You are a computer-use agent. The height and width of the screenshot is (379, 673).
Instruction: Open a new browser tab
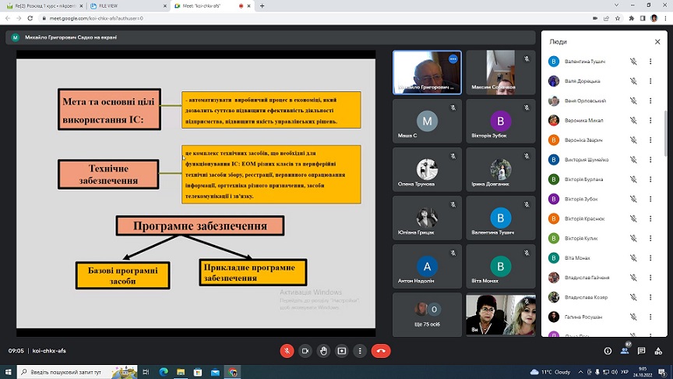point(262,6)
